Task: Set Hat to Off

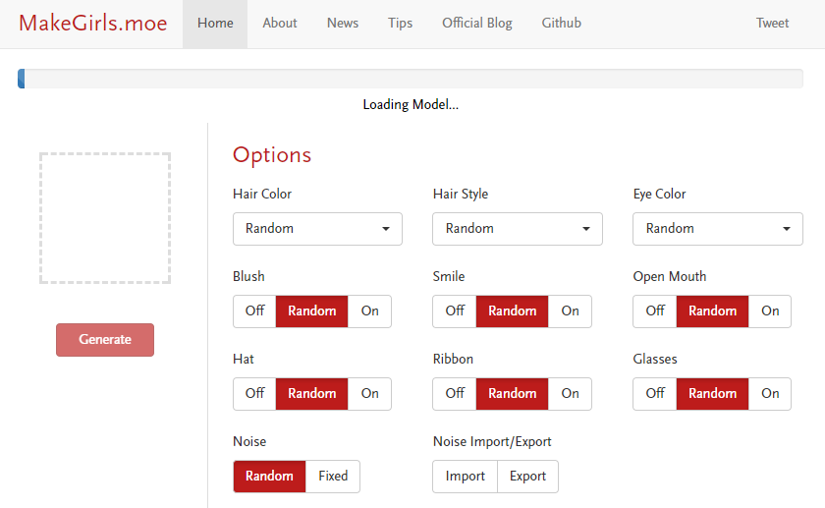Action: (254, 394)
